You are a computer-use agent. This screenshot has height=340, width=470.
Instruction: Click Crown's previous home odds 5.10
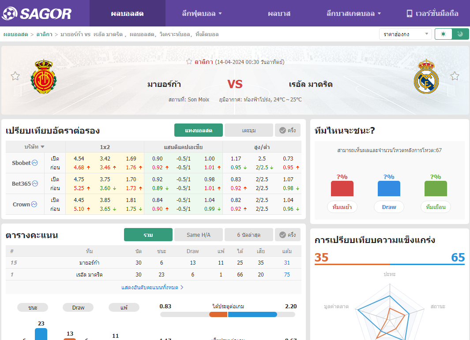coord(79,209)
